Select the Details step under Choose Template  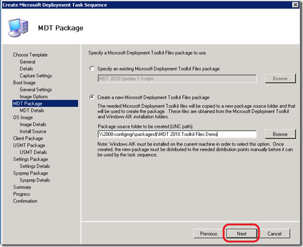point(26,69)
